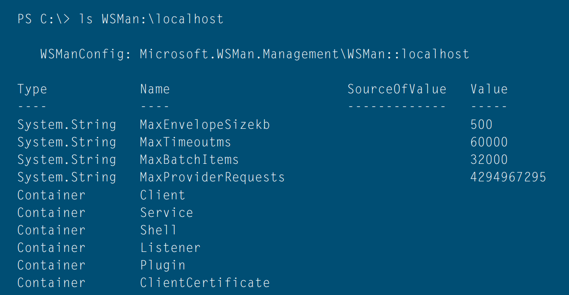569x295 pixels.
Task: Click the value 60000
Action: coord(489,143)
